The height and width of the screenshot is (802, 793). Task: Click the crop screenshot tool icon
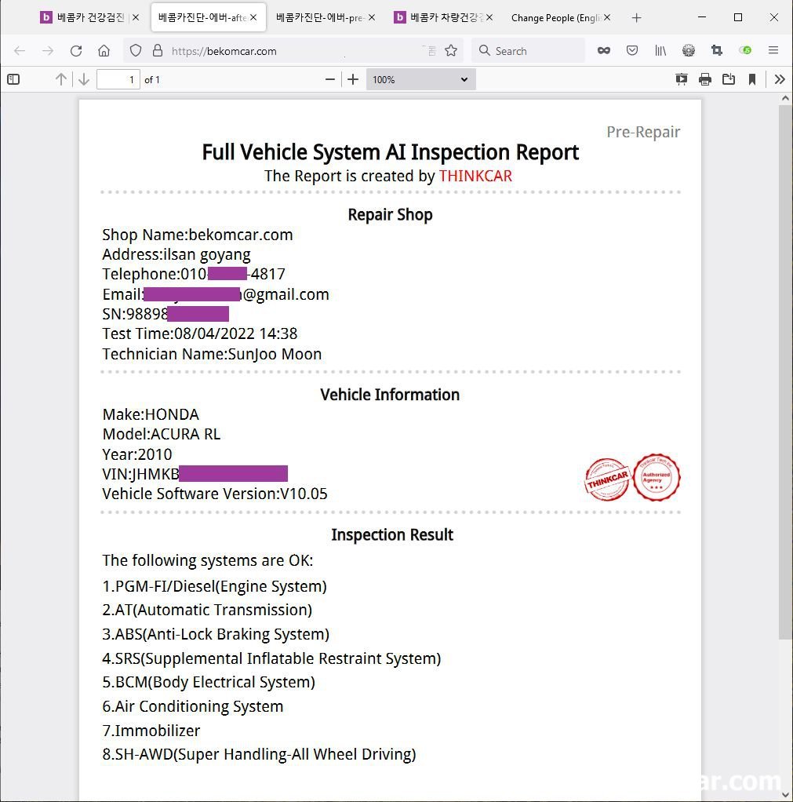[717, 51]
